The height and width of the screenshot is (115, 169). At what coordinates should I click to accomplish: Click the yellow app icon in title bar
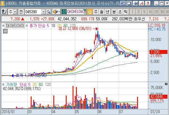tap(2, 3)
